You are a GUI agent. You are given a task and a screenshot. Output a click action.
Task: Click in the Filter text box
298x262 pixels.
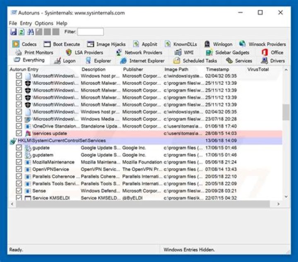click(90, 32)
